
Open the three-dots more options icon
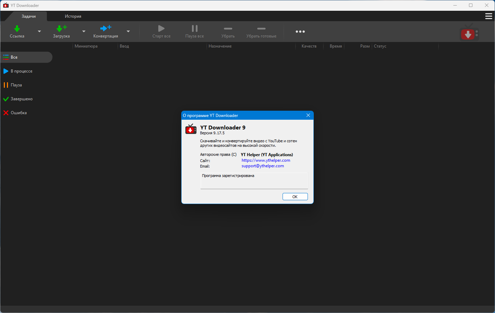(300, 32)
